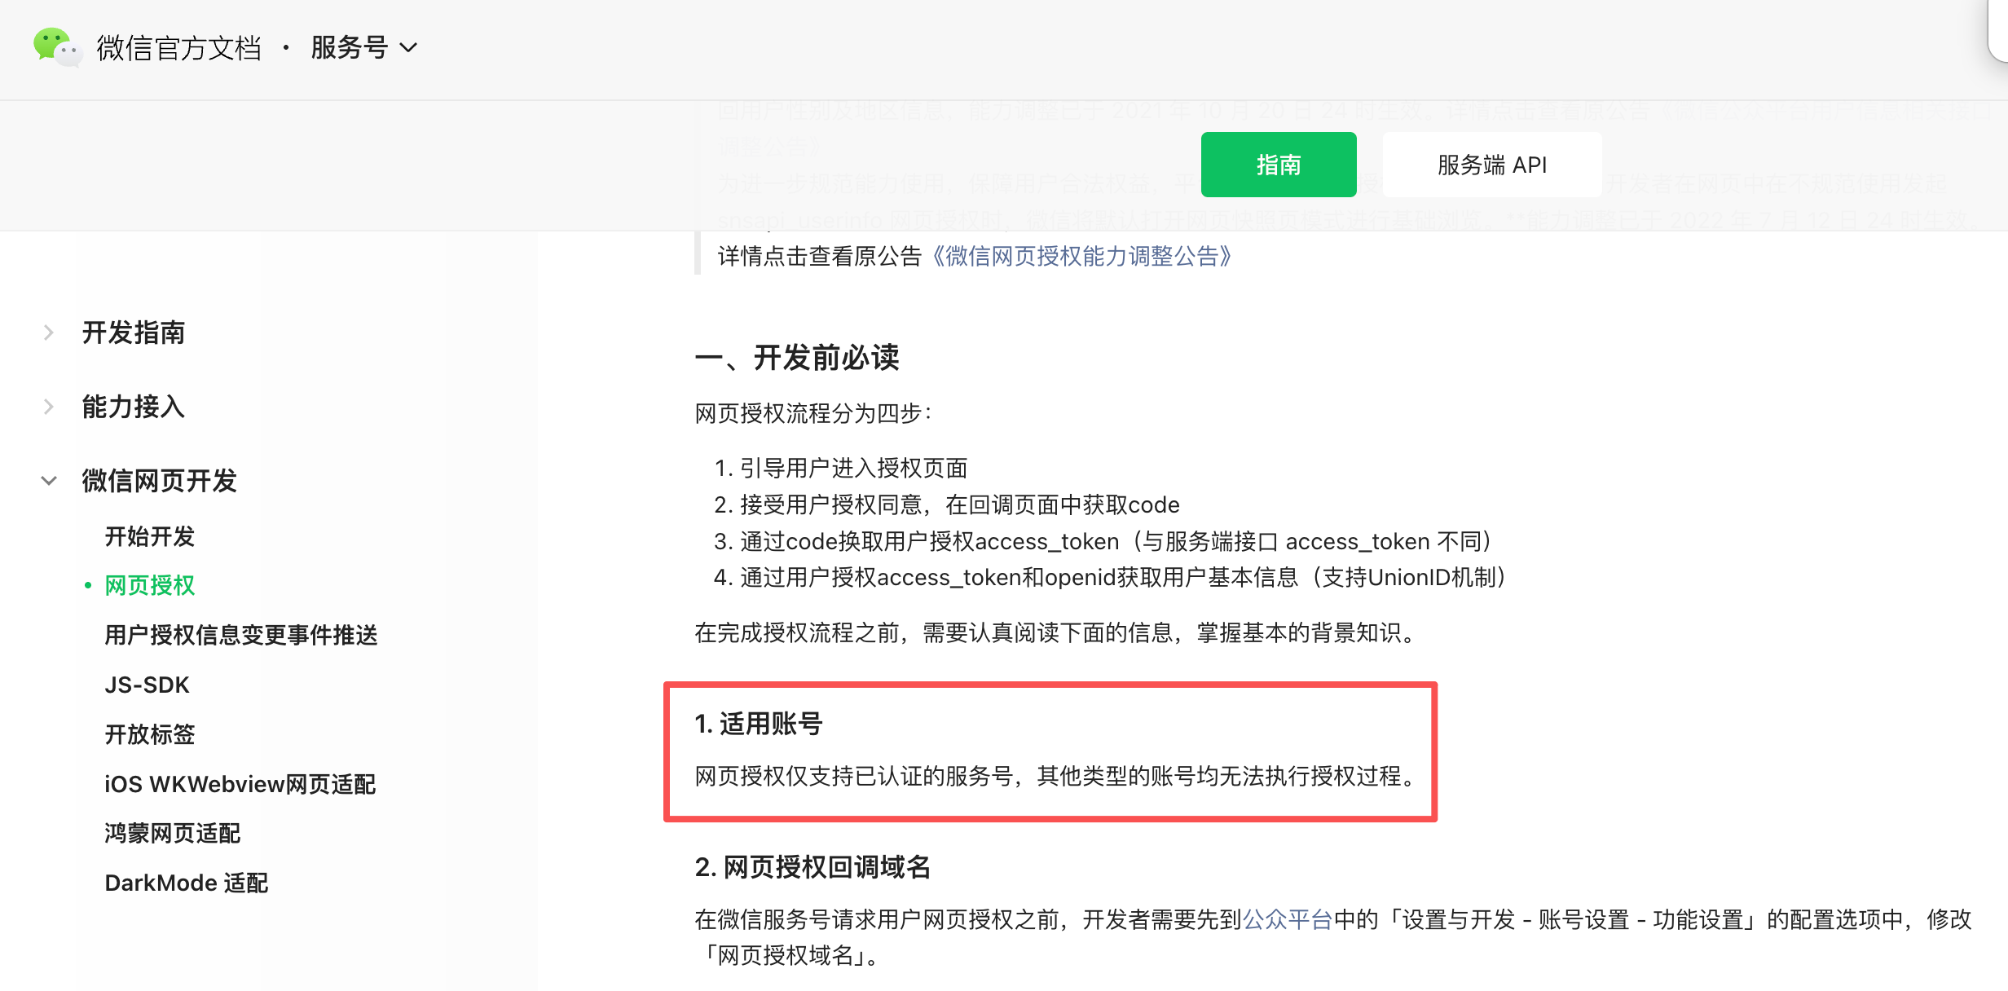Viewport: 2008px width, 991px height.
Task: Open the 微信网页授权能力调整公告 link
Action: coord(1081,256)
